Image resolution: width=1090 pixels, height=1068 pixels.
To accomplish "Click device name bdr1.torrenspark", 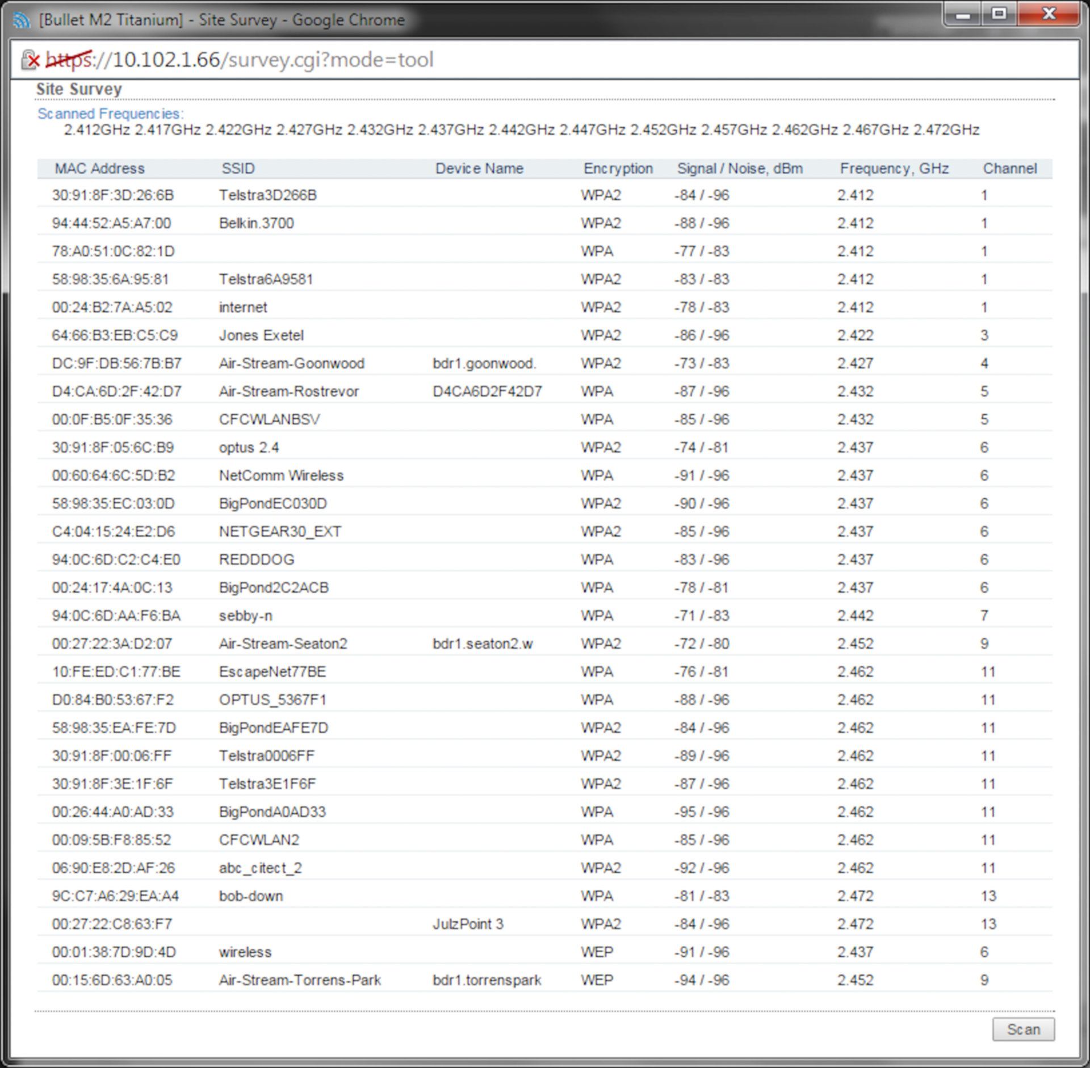I will coord(487,980).
